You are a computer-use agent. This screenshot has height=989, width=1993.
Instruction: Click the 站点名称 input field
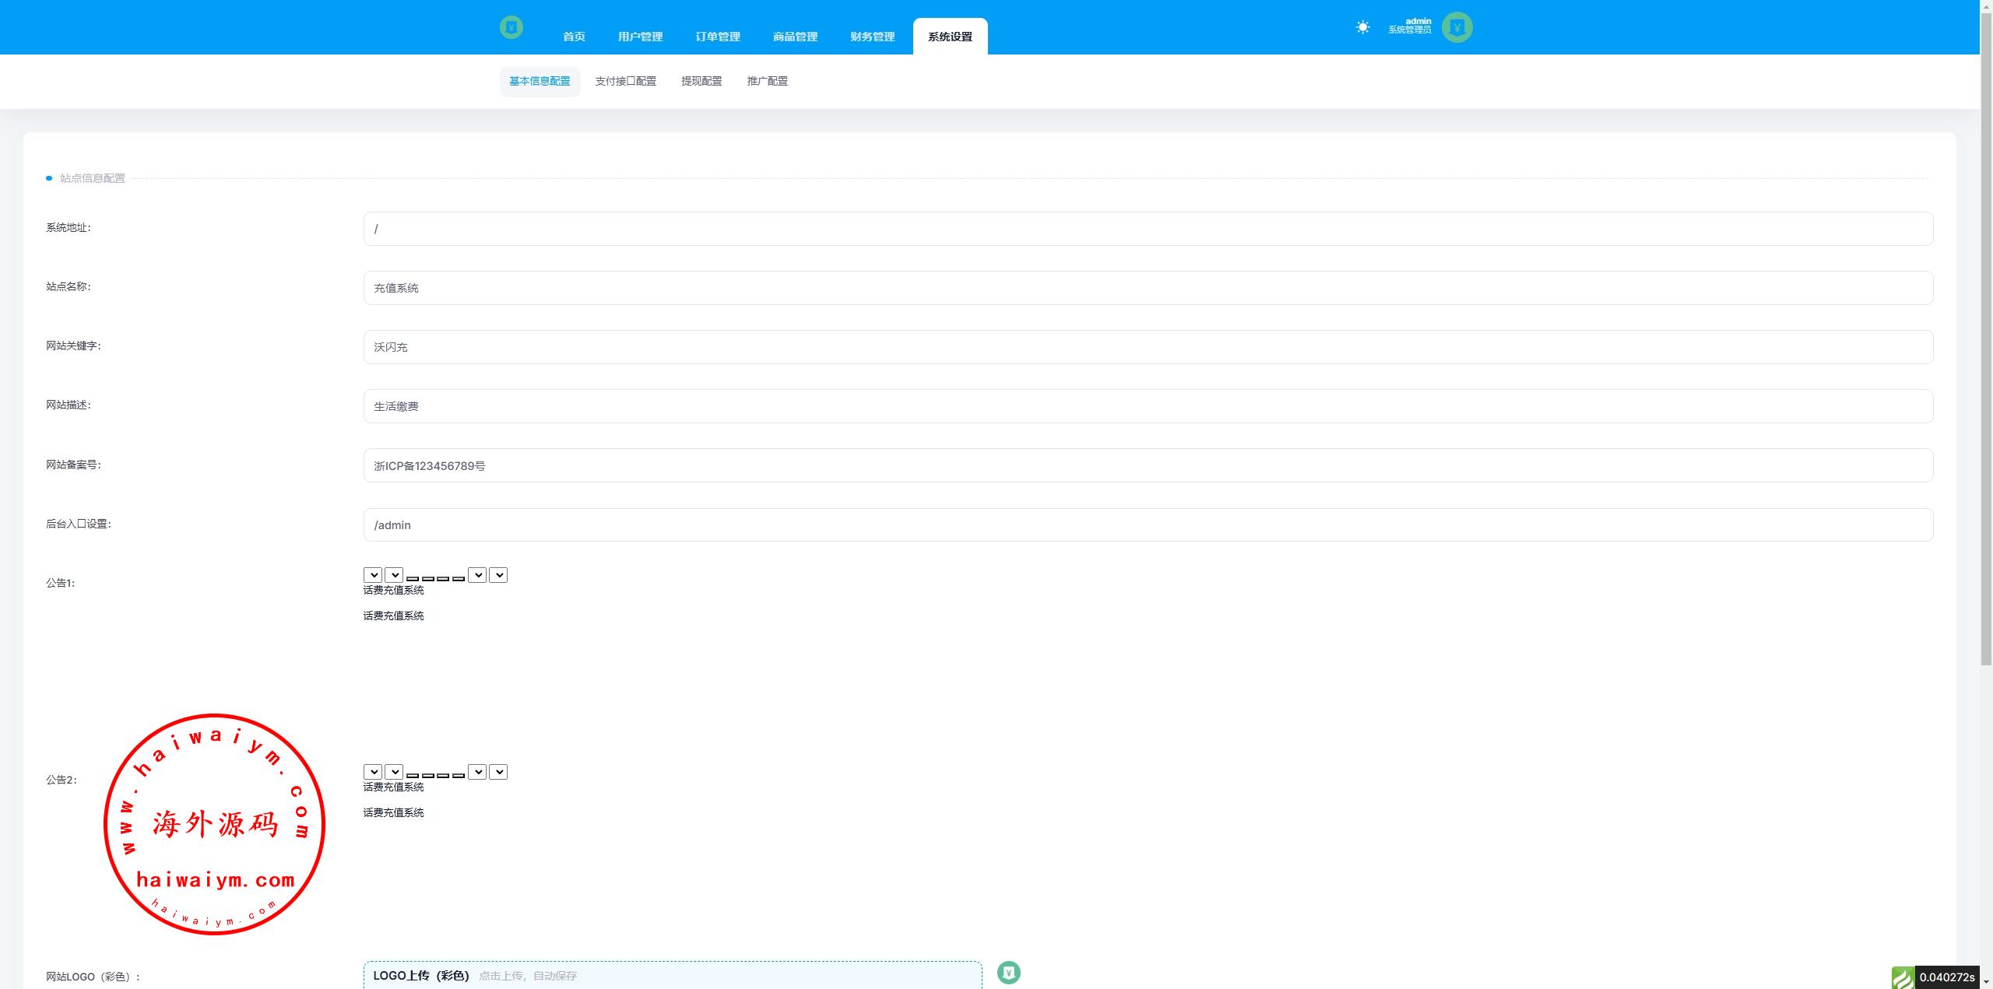point(1148,288)
